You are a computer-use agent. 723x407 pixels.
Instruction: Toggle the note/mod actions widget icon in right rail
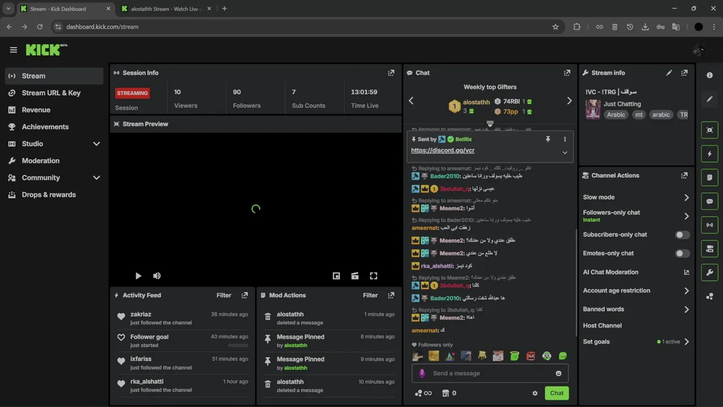(710, 177)
